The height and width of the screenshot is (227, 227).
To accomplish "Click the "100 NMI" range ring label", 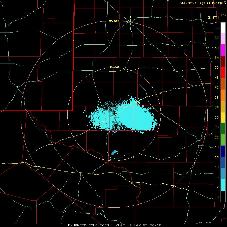I will tap(114, 21).
